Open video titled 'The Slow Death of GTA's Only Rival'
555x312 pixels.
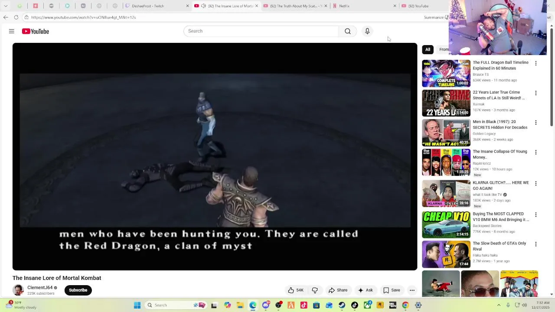pyautogui.click(x=499, y=246)
